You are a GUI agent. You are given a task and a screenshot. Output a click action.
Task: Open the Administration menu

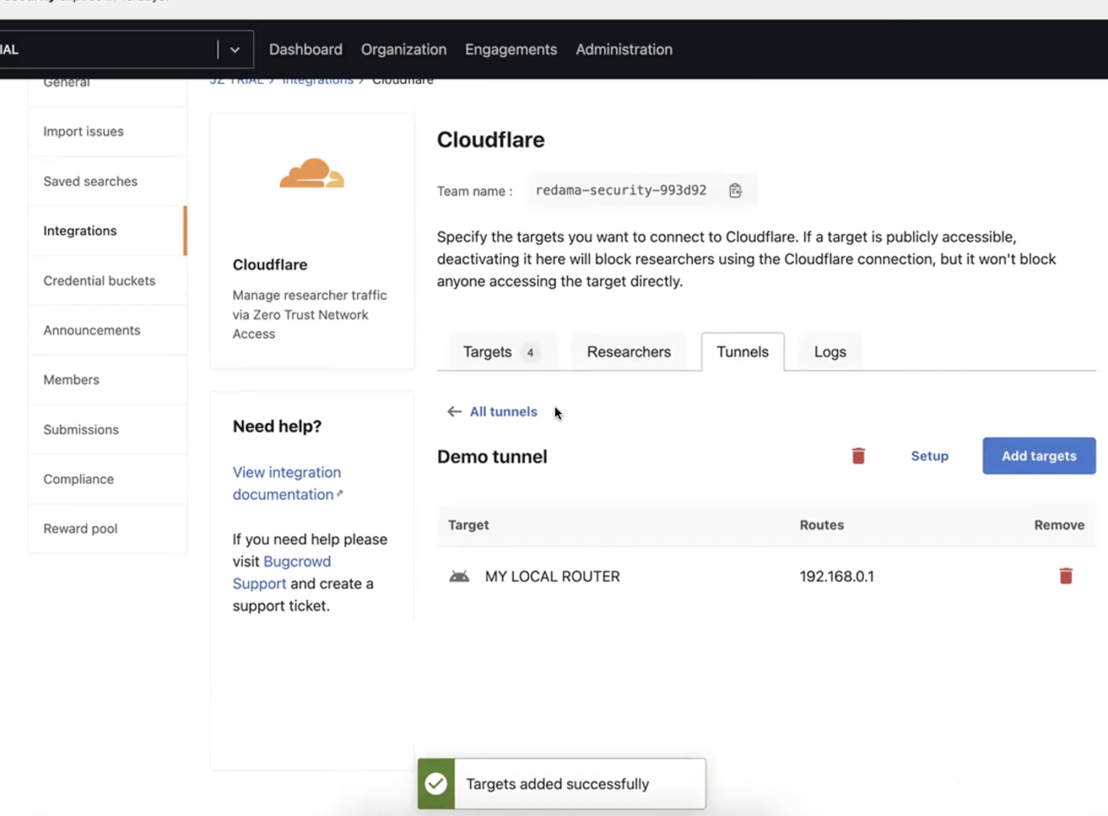[x=624, y=49]
